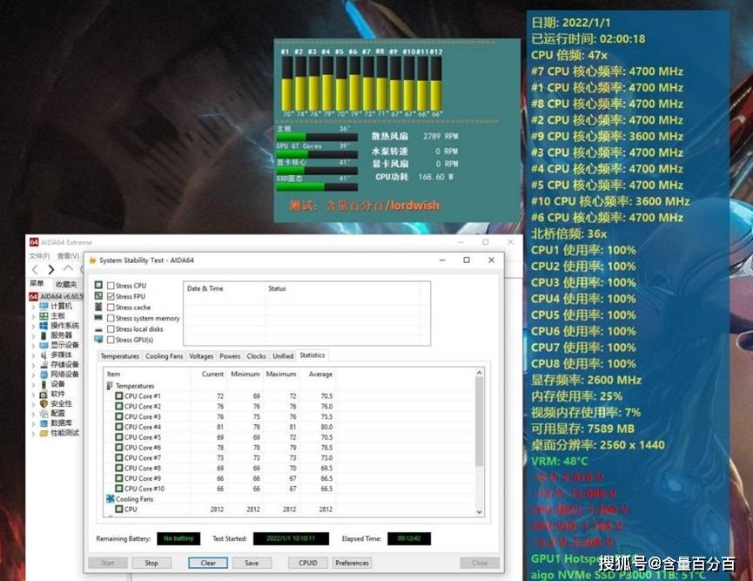Expand the 网络设备 tree node

pyautogui.click(x=31, y=376)
